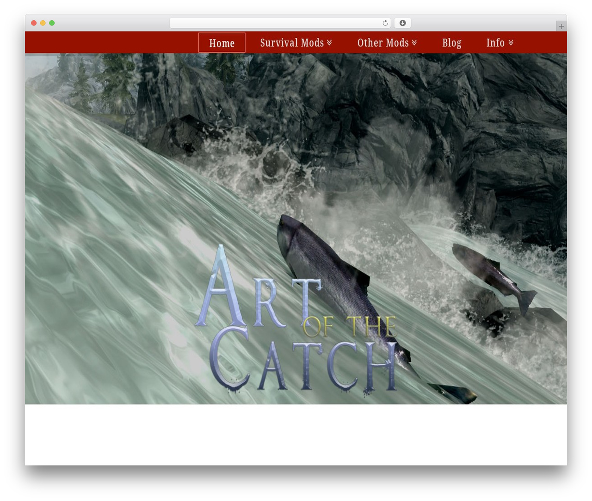Reload the page with the refresh icon
Image resolution: width=592 pixels, height=501 pixels.
pyautogui.click(x=385, y=23)
